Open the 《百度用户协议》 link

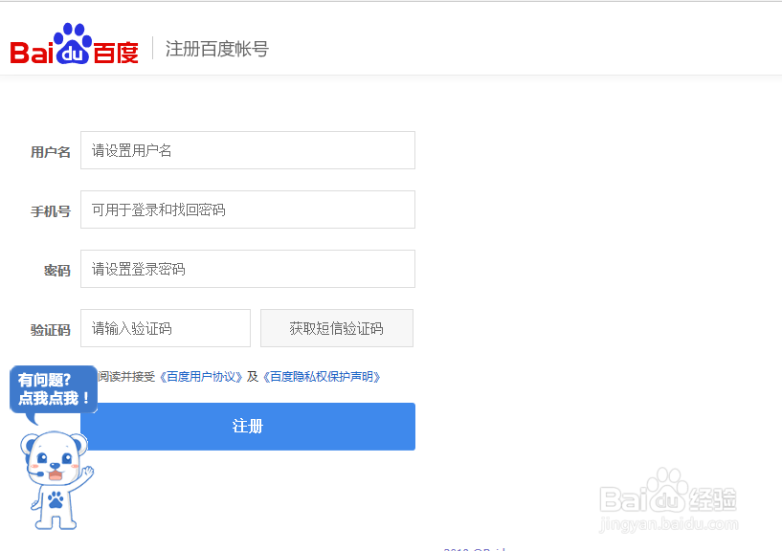tap(200, 377)
